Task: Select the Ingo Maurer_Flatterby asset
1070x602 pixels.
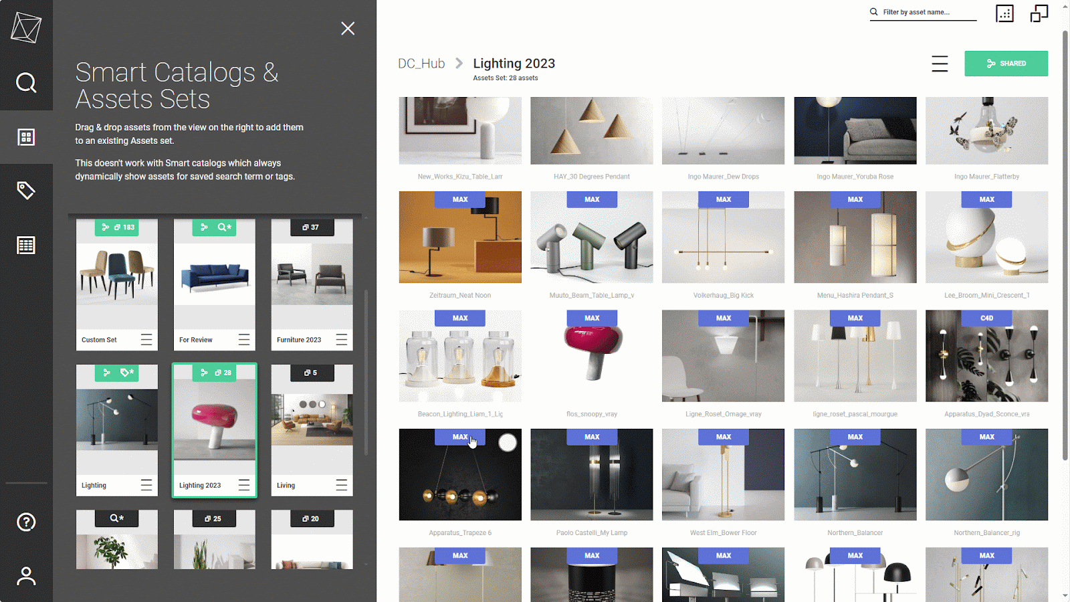Action: coord(987,130)
